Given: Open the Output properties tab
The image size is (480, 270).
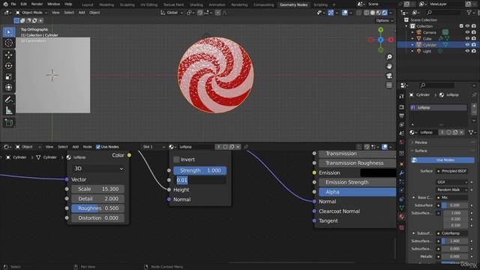Looking at the screenshot, I should [x=402, y=115].
